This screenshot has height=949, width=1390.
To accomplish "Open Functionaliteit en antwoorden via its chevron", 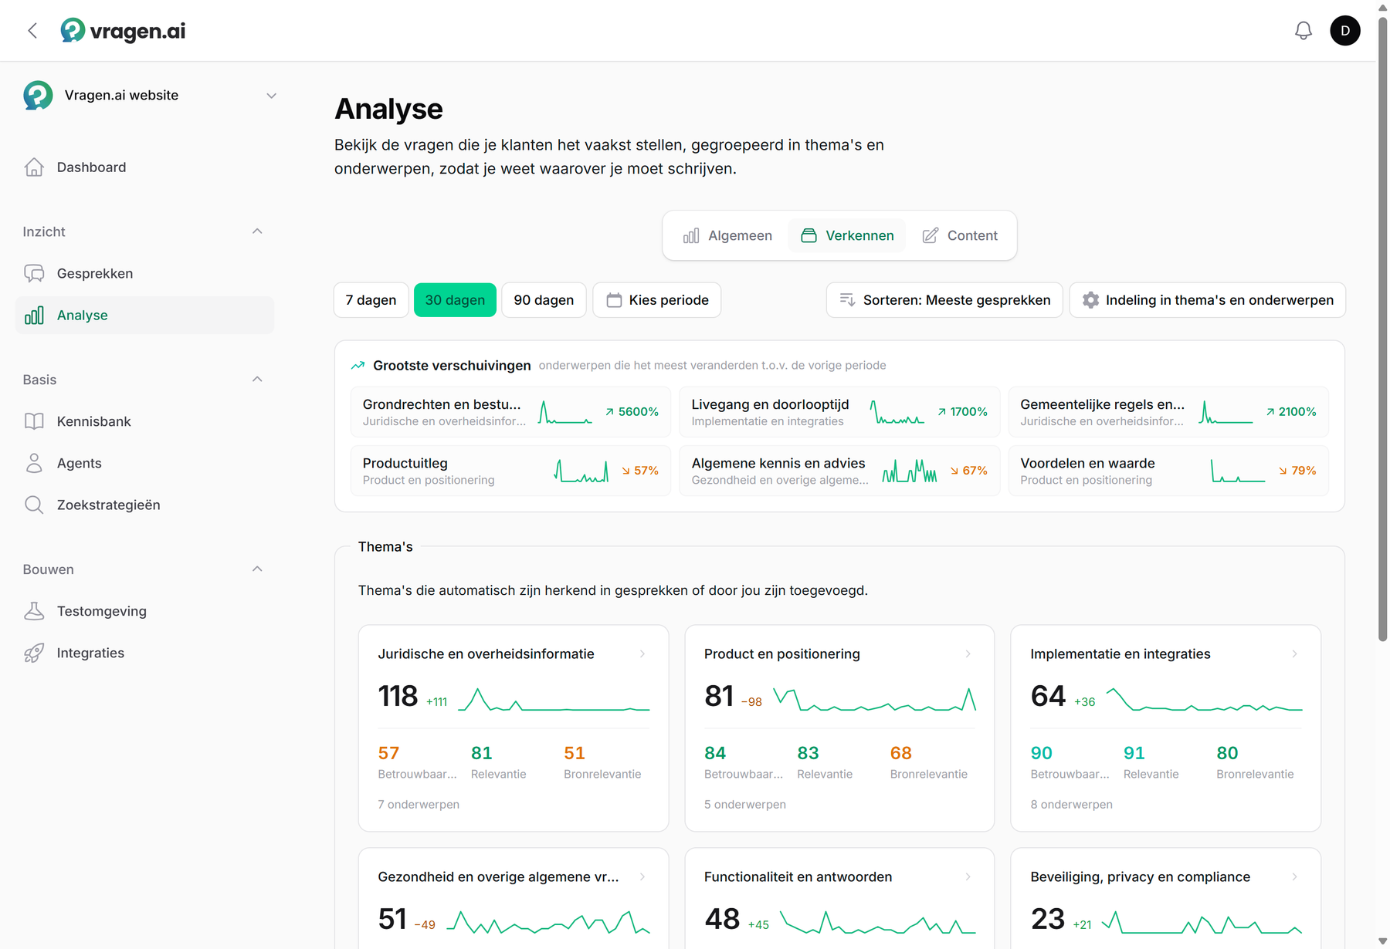I will tap(968, 877).
